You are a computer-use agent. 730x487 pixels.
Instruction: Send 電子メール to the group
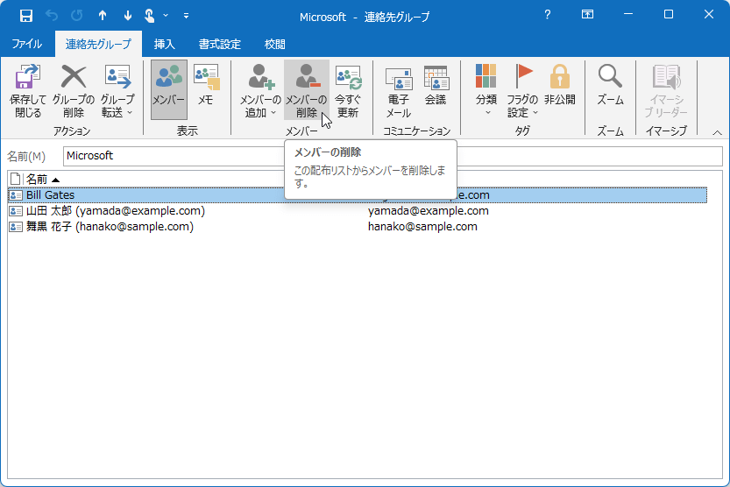coord(398,90)
